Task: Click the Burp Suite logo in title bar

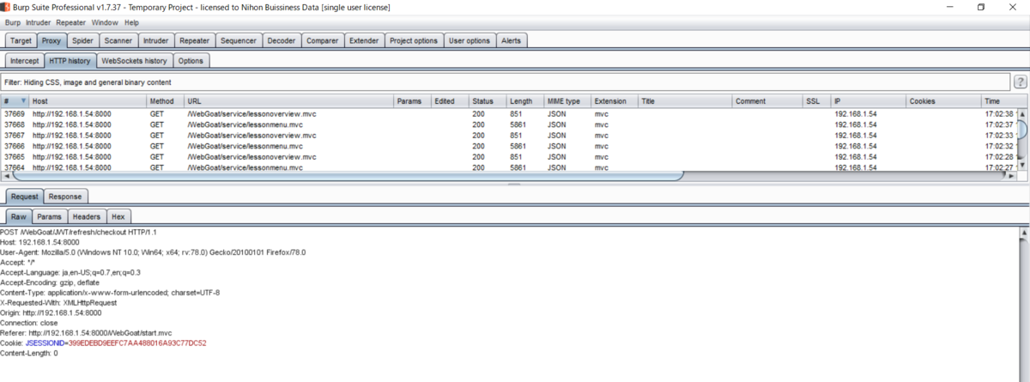Action: (x=6, y=7)
